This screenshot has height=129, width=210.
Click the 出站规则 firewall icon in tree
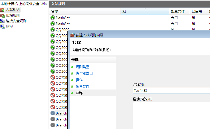(x=2, y=16)
